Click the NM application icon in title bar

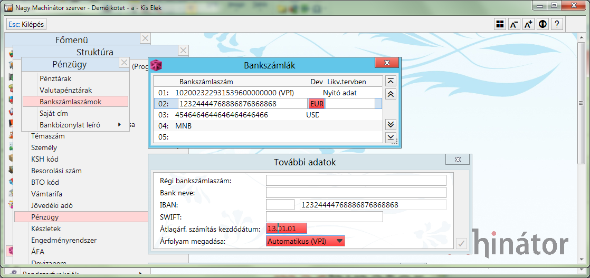(7, 7)
